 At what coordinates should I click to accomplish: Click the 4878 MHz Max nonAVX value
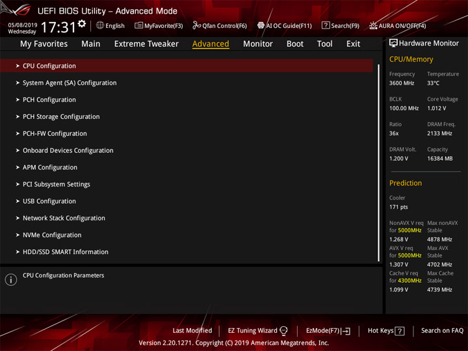tap(439, 239)
